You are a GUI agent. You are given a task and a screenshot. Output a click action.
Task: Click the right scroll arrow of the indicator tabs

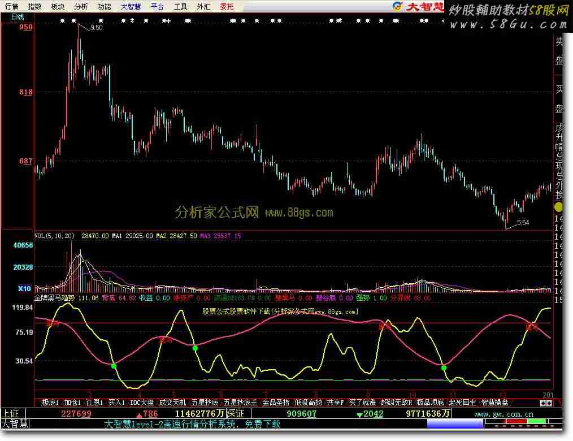tap(549, 403)
